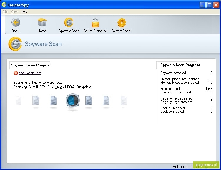This screenshot has width=221, height=170.
Task: Open the View menu
Action: (14, 11)
